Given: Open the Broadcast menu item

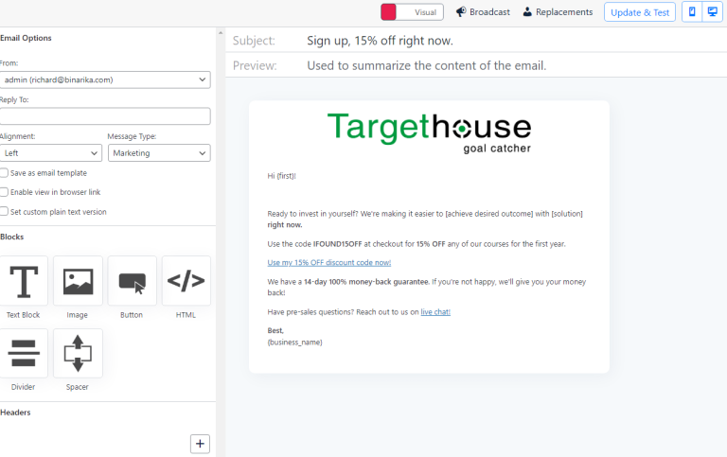Looking at the screenshot, I should (x=483, y=12).
